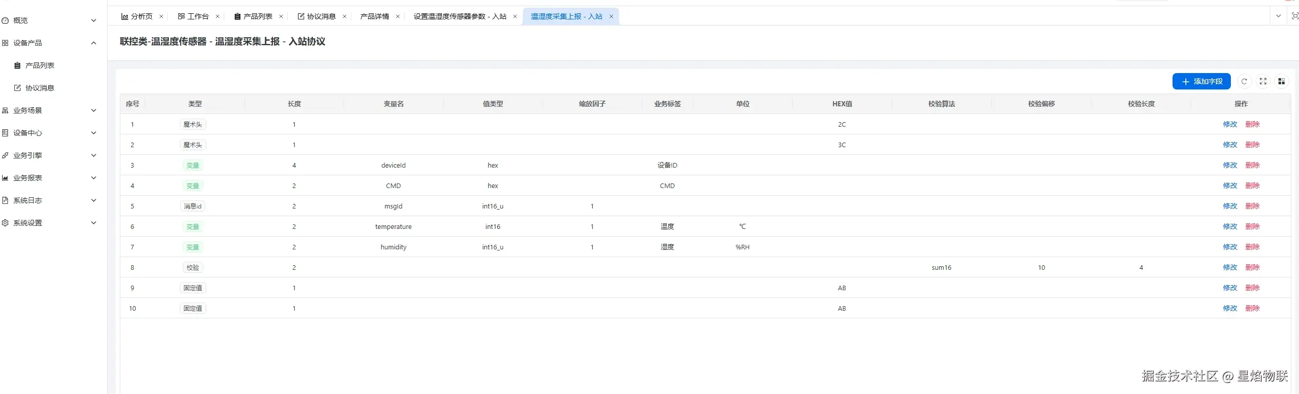Click the tab bar fullscreen icon

coord(1295,16)
